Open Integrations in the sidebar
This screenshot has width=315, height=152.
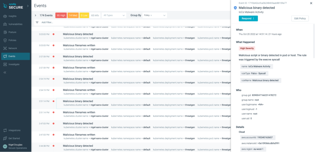tap(15, 130)
